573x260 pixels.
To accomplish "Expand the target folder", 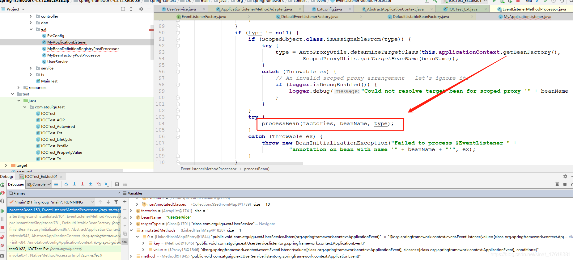I will pos(6,165).
